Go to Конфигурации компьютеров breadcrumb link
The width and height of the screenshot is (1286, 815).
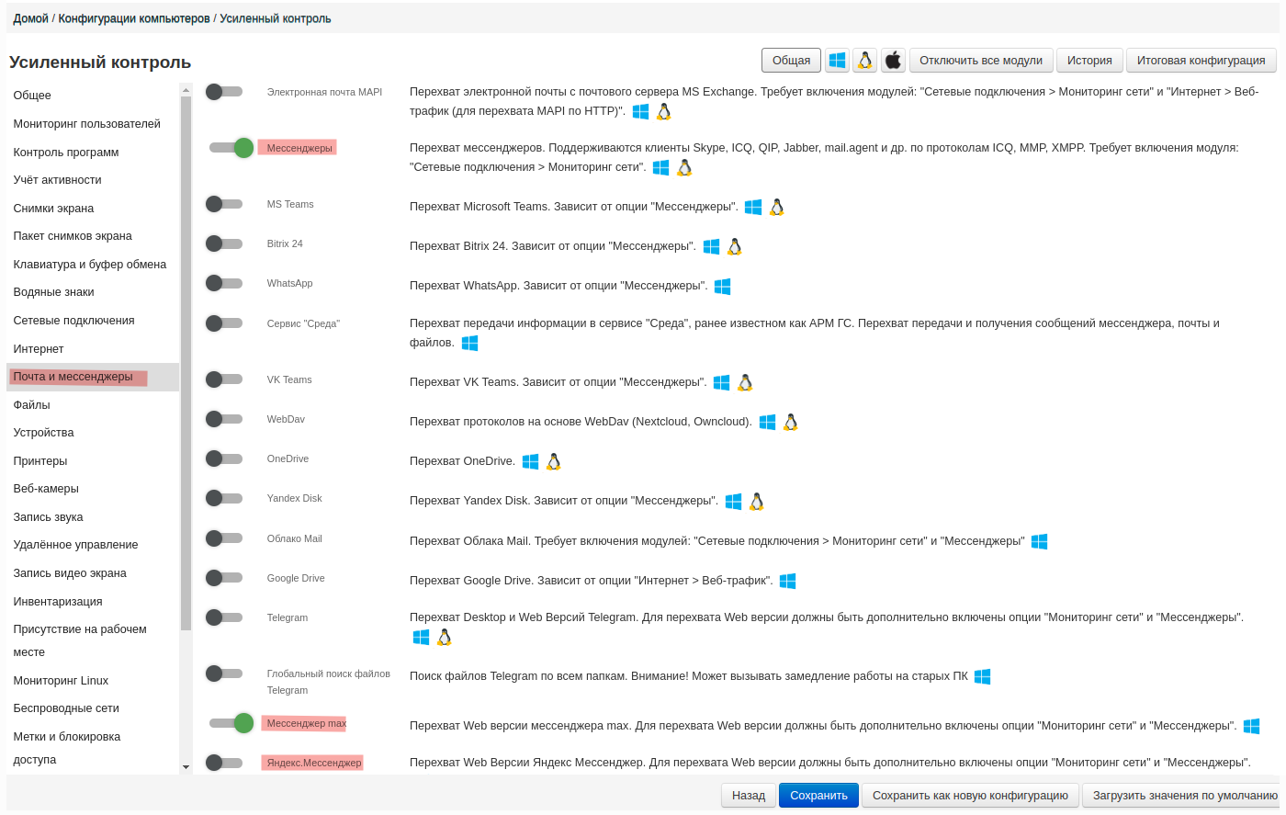[134, 18]
